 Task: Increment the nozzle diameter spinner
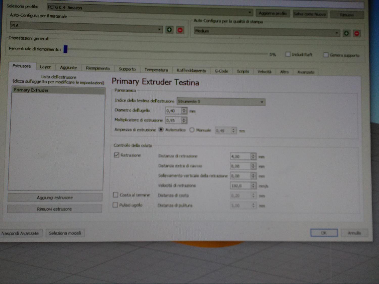pyautogui.click(x=184, y=109)
